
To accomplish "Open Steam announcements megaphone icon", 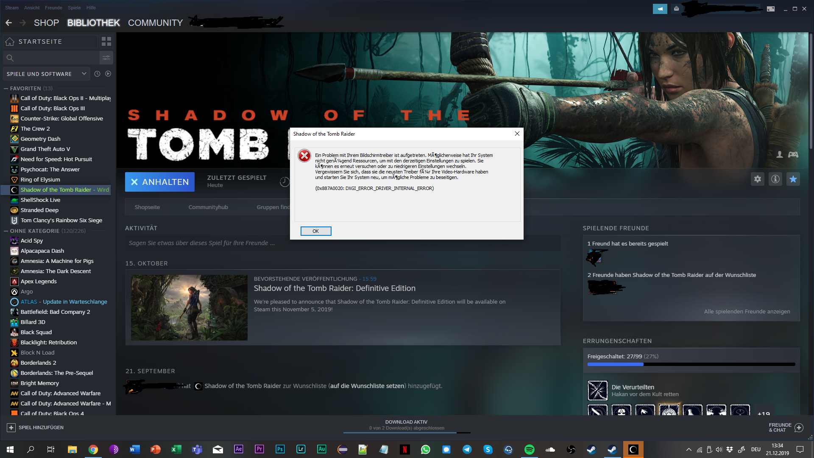I will (x=660, y=8).
